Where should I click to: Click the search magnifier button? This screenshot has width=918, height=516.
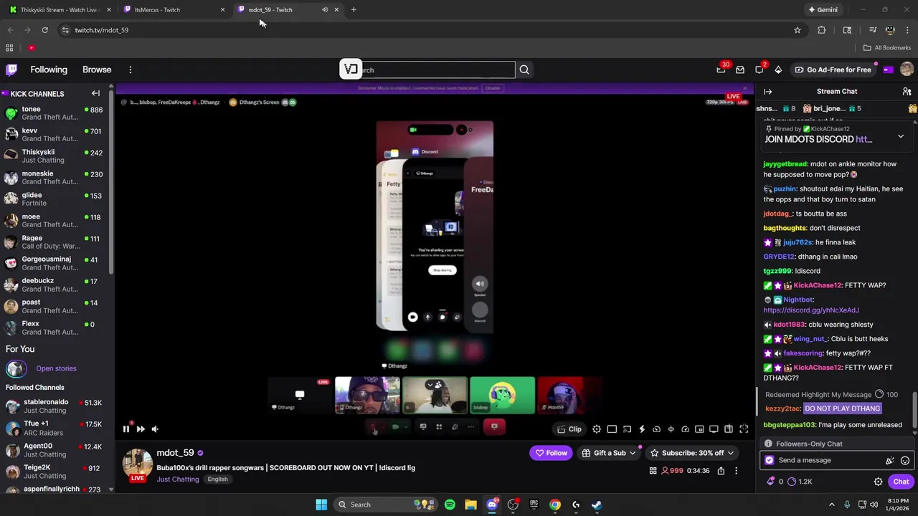(524, 70)
